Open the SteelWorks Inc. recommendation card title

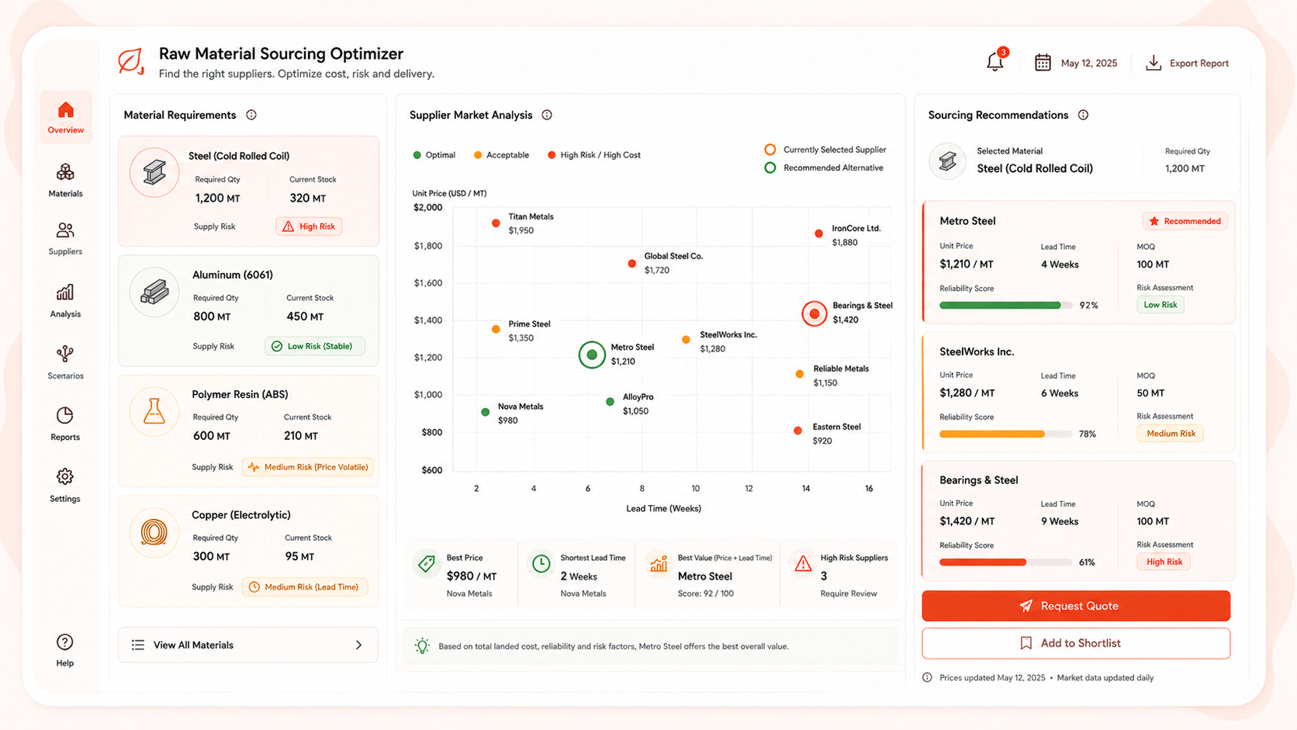coord(977,351)
